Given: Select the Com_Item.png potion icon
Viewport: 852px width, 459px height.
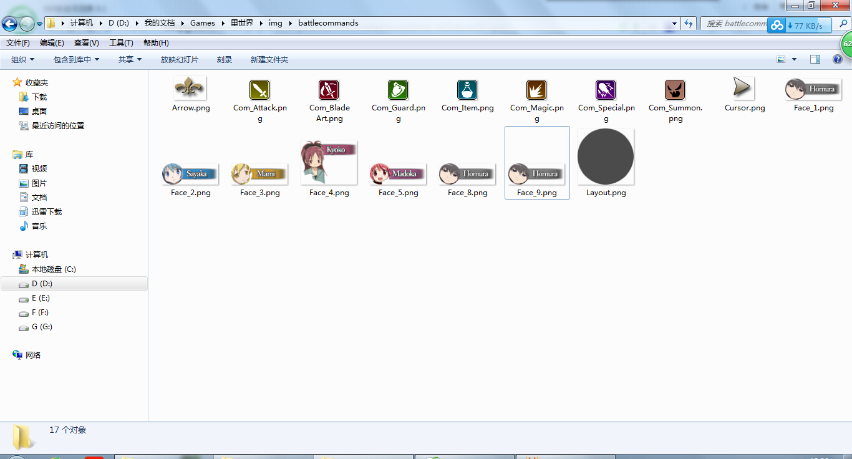Looking at the screenshot, I should pos(467,90).
